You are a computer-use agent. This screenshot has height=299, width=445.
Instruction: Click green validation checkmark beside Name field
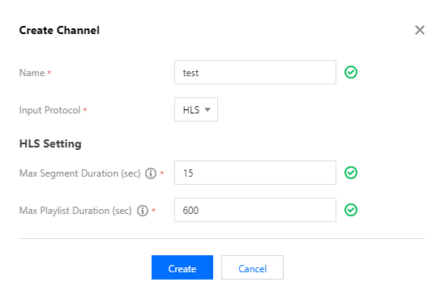pos(351,72)
